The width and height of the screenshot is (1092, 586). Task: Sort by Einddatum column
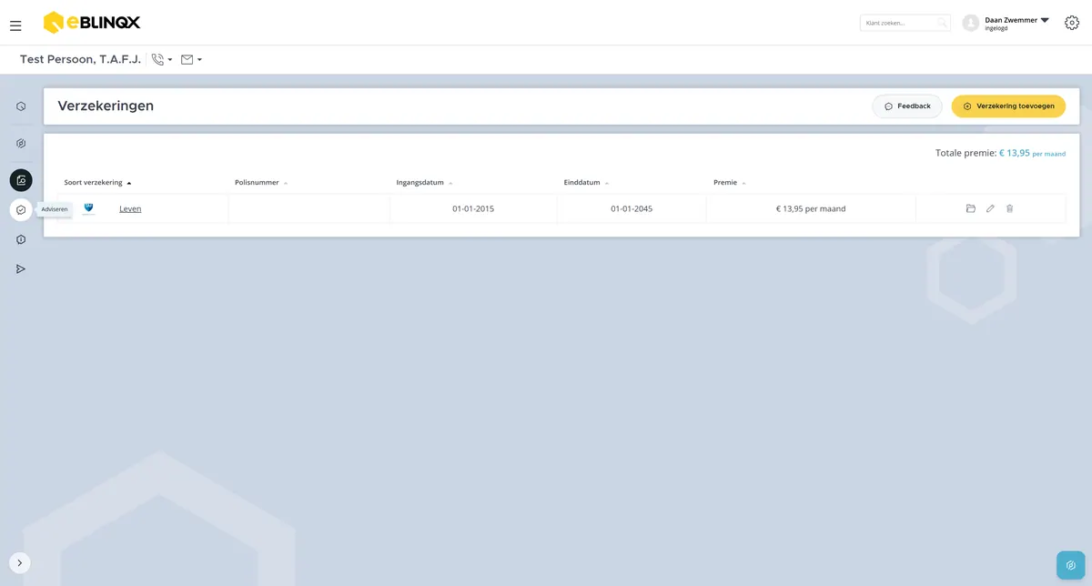click(x=586, y=183)
